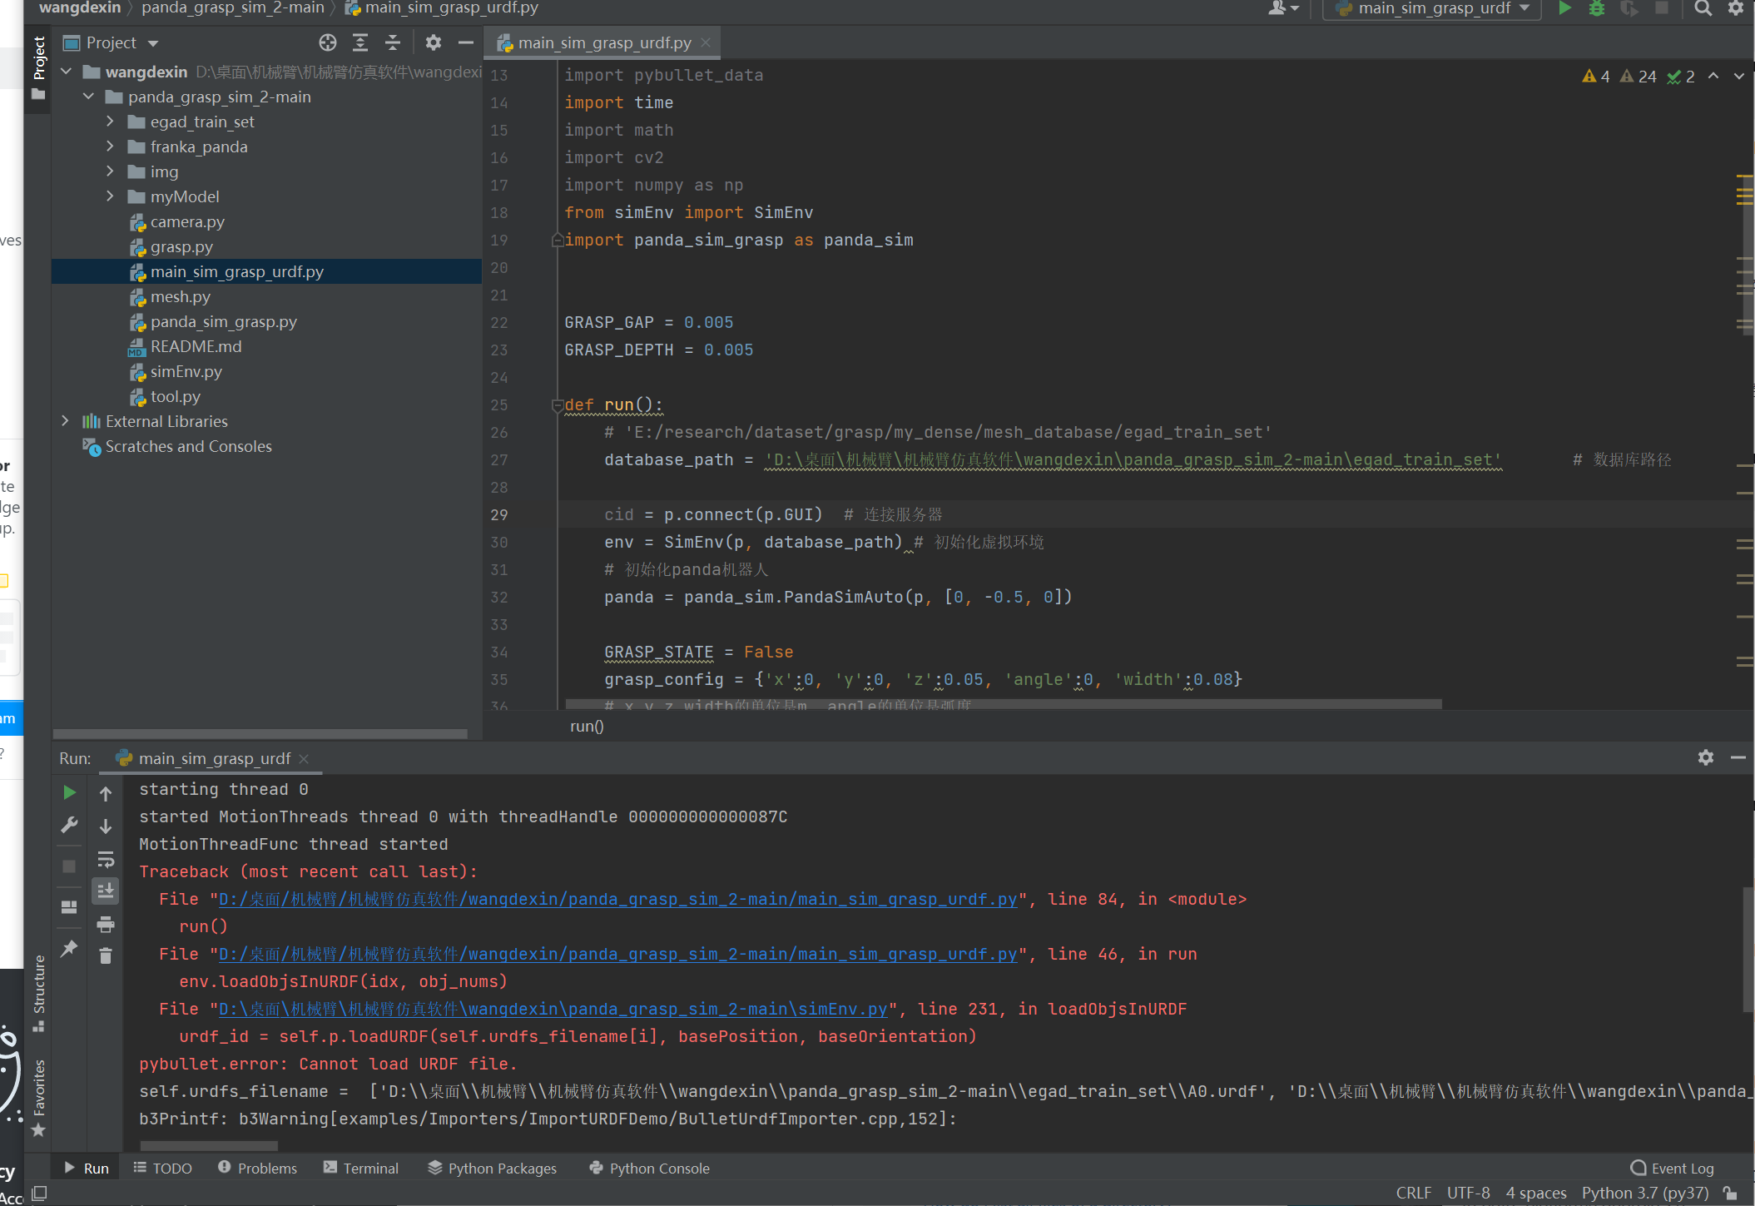1755x1206 pixels.
Task: Collapse All in the Project panel toolbar
Action: pos(393,42)
